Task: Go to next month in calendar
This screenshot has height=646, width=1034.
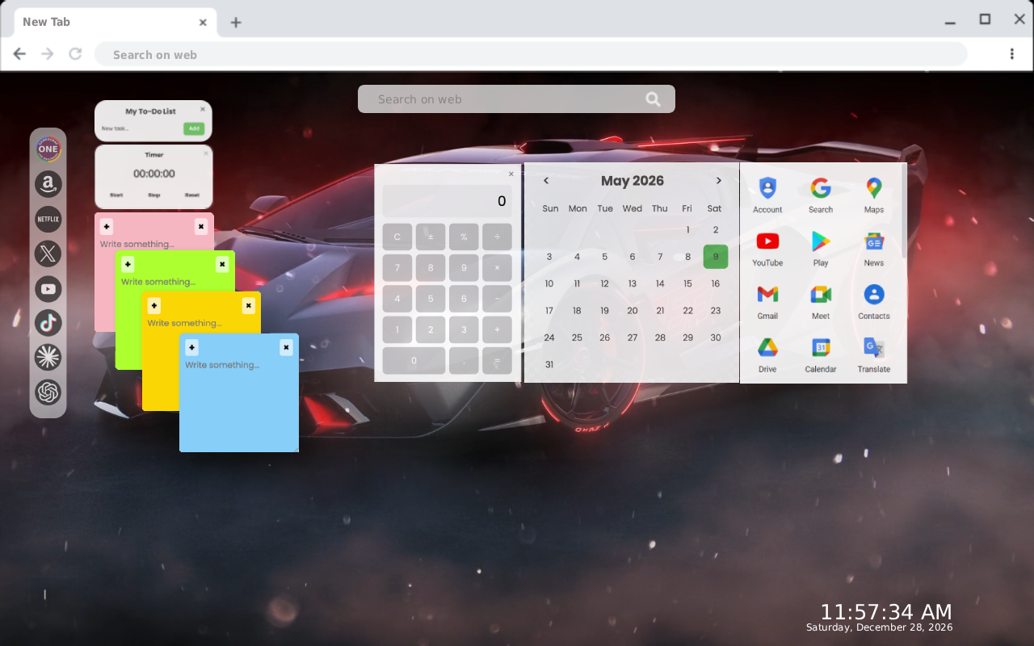Action: (x=718, y=181)
